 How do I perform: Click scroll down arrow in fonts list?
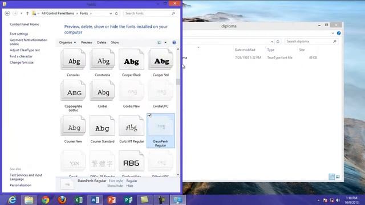(x=178, y=175)
